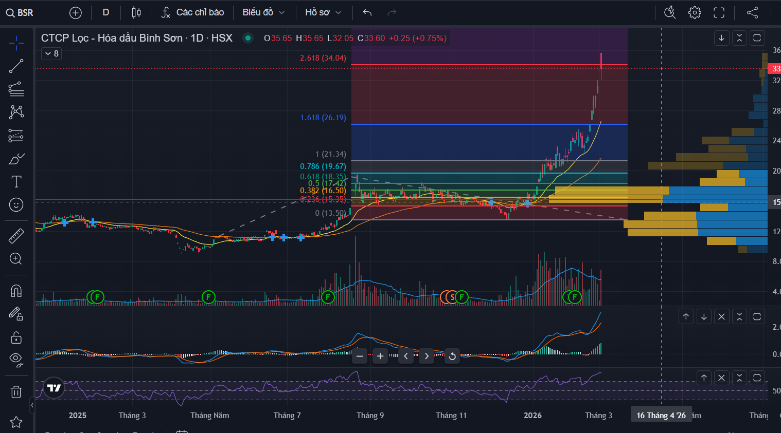Collapse the main price pane
The height and width of the screenshot is (433, 781).
pyautogui.click(x=739, y=38)
